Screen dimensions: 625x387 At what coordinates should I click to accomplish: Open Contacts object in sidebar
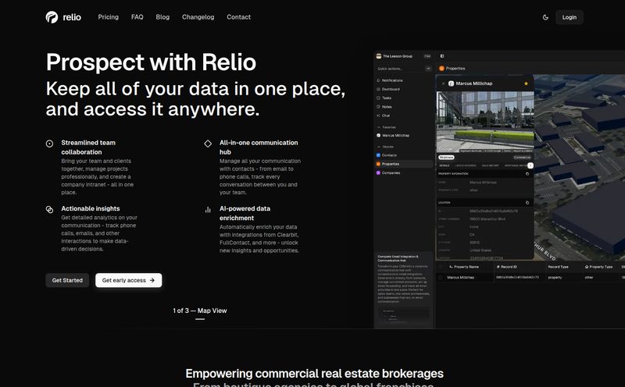(x=387, y=155)
